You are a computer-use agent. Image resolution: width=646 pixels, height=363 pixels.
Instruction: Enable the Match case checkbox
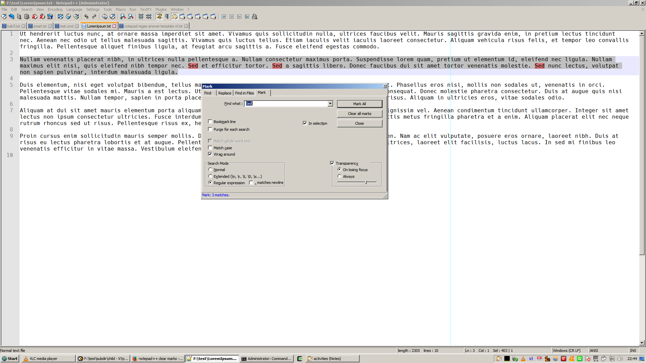click(210, 148)
